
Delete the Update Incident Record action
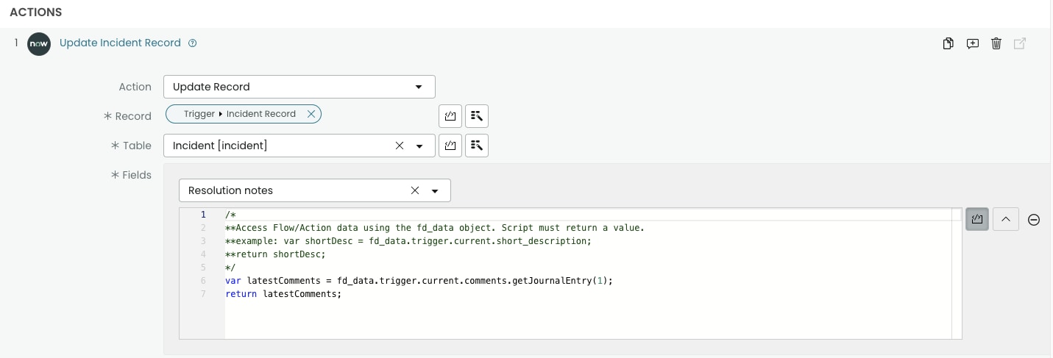(x=996, y=43)
